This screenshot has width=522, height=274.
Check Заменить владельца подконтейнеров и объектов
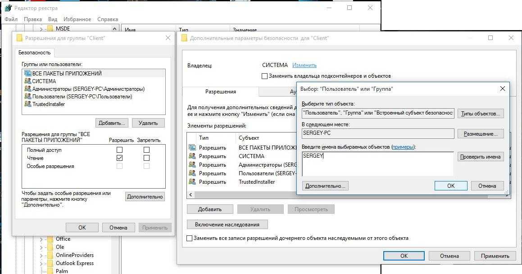(x=264, y=76)
